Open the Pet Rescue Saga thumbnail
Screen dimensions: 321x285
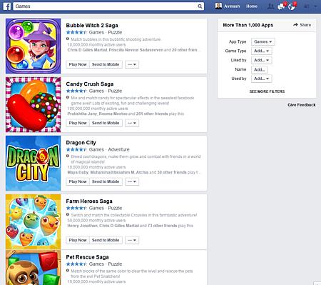[x=34, y=268]
